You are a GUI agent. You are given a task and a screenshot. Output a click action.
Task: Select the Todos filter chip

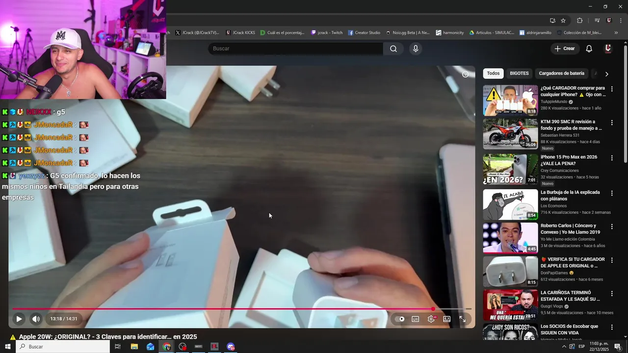(493, 74)
